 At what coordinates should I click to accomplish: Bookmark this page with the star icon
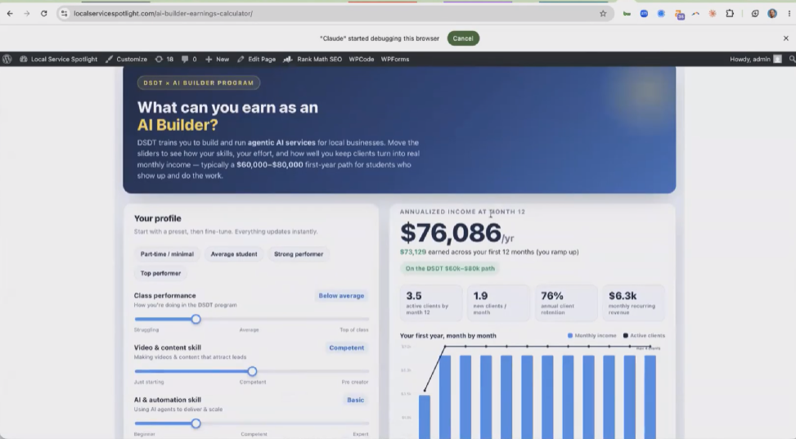pyautogui.click(x=603, y=14)
